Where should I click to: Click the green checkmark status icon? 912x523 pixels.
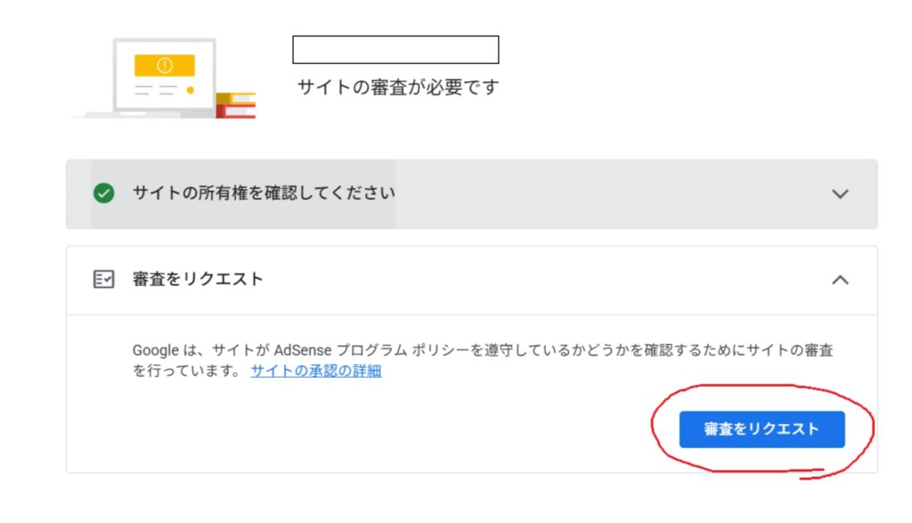tap(104, 193)
